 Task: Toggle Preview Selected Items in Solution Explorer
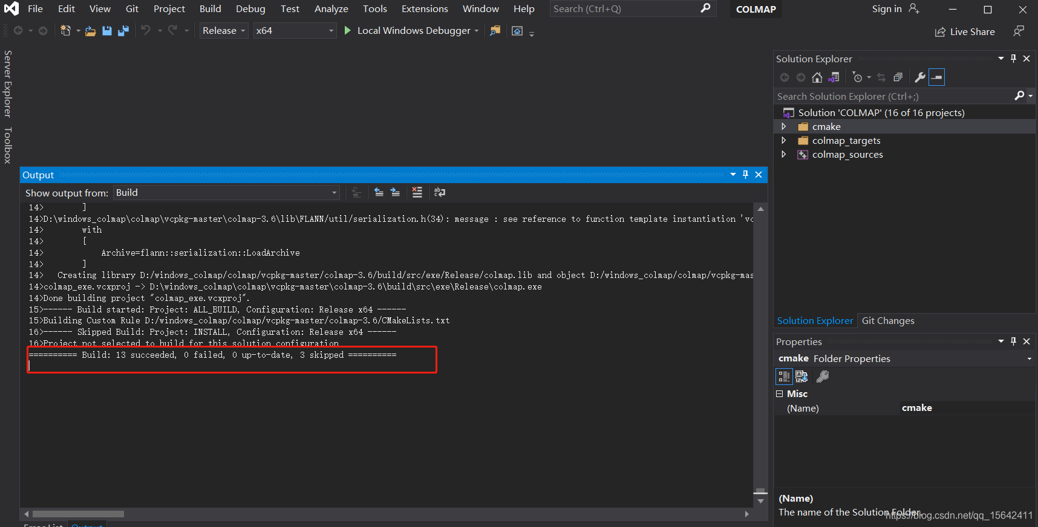[936, 77]
